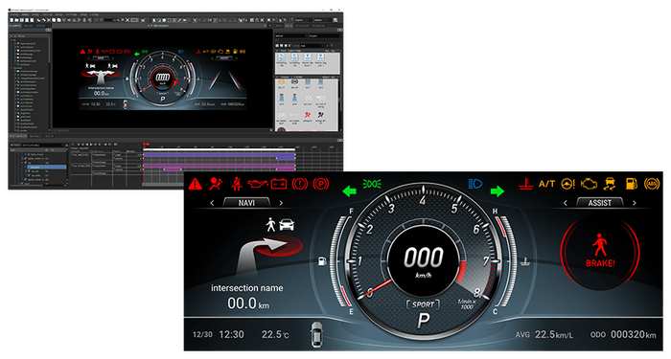Image resolution: width=671 pixels, height=359 pixels.
Task: Click the amber traction control skid icon
Action: (x=610, y=184)
